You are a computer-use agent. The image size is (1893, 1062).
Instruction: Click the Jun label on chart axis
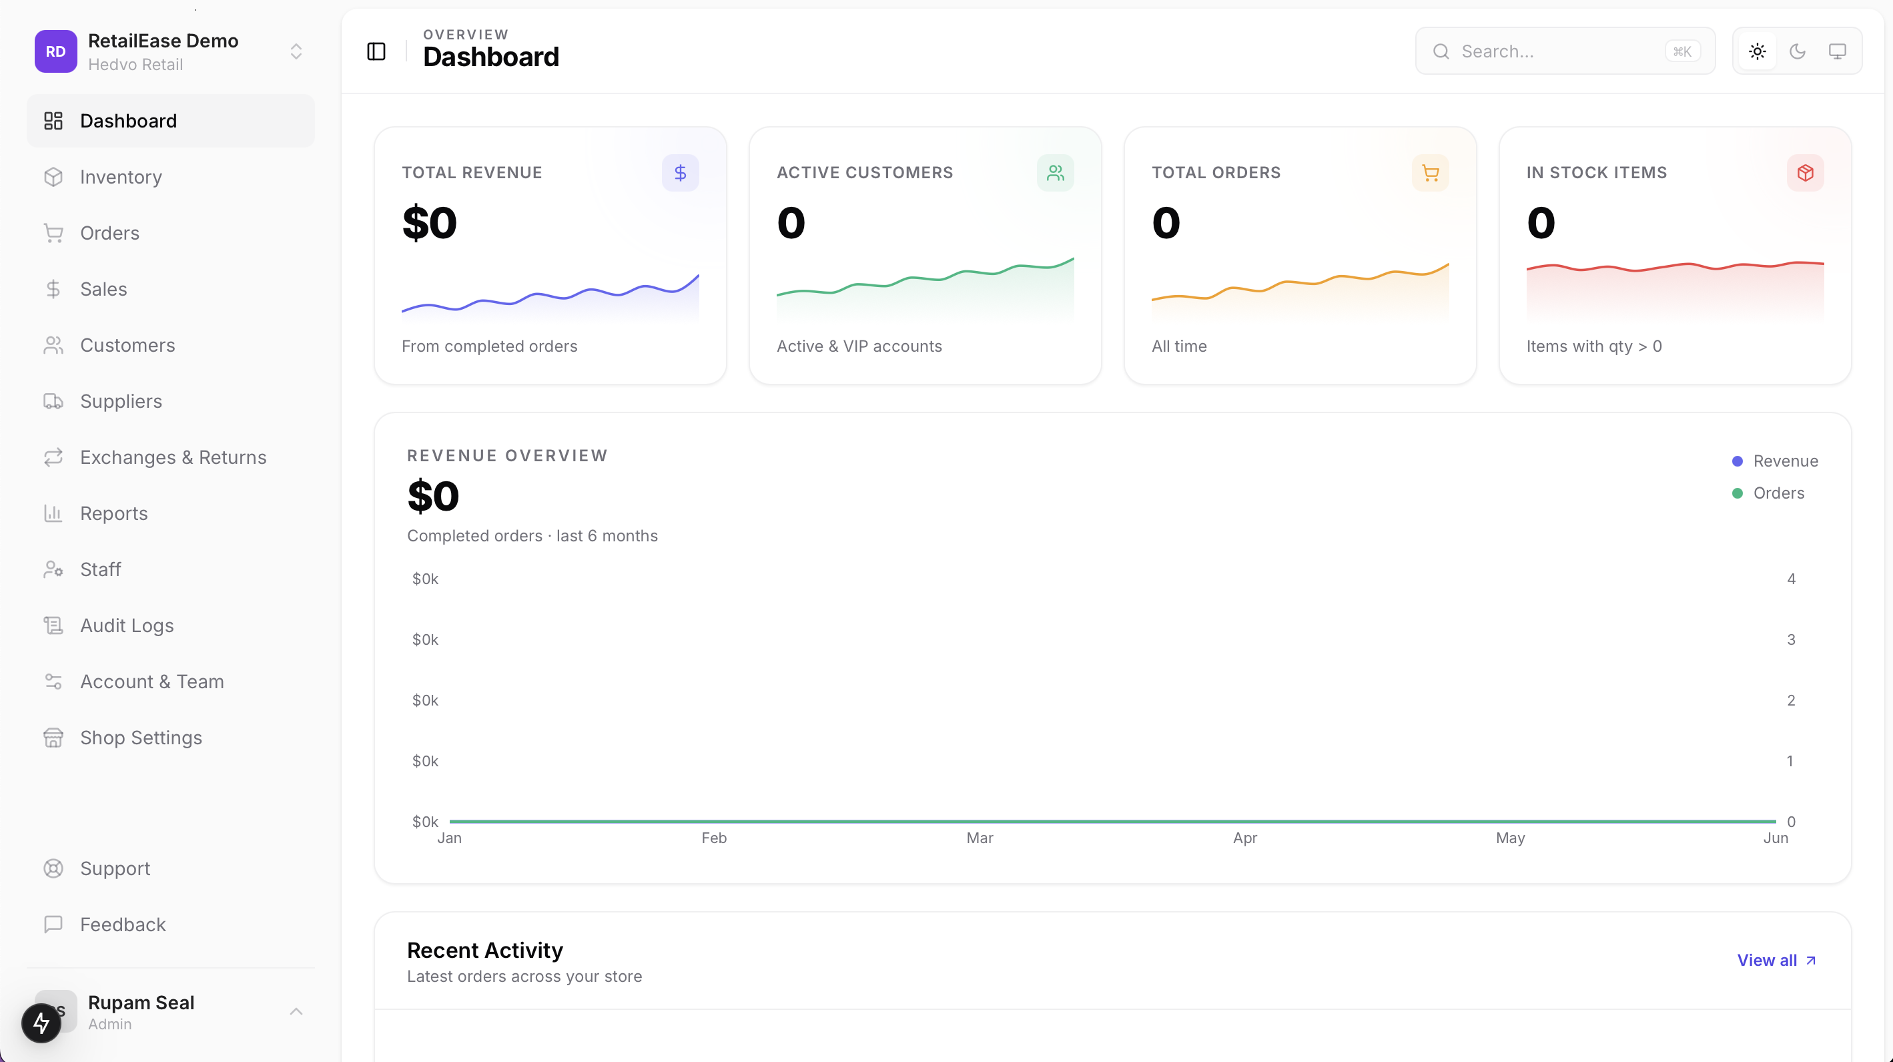(1776, 838)
